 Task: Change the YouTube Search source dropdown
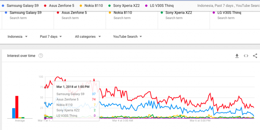tap(127, 37)
